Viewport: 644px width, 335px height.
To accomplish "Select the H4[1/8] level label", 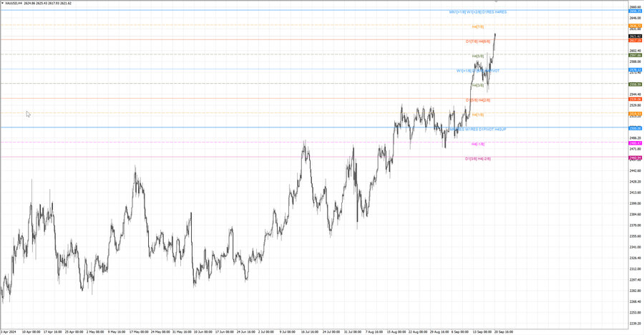I will pos(478,115).
